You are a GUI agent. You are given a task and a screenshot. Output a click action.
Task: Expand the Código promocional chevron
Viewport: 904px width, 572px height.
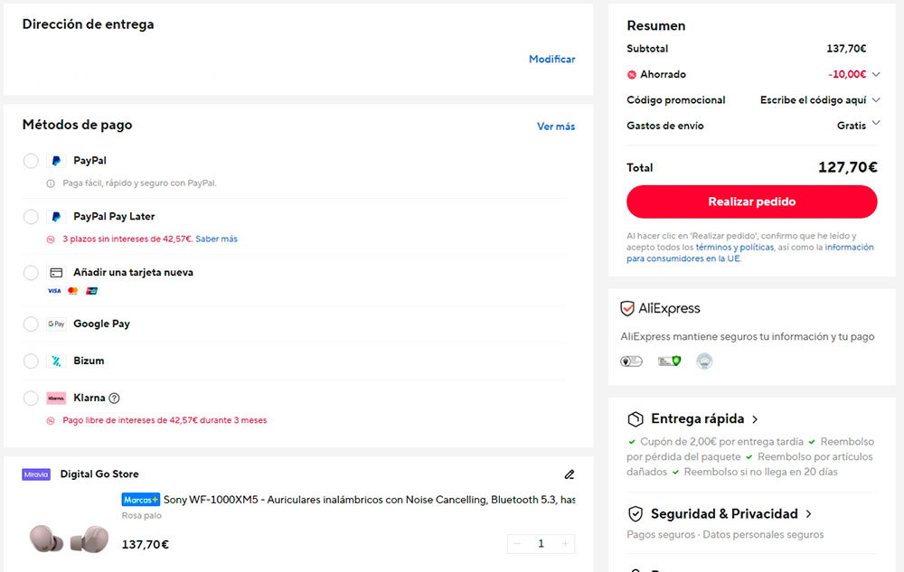[876, 99]
